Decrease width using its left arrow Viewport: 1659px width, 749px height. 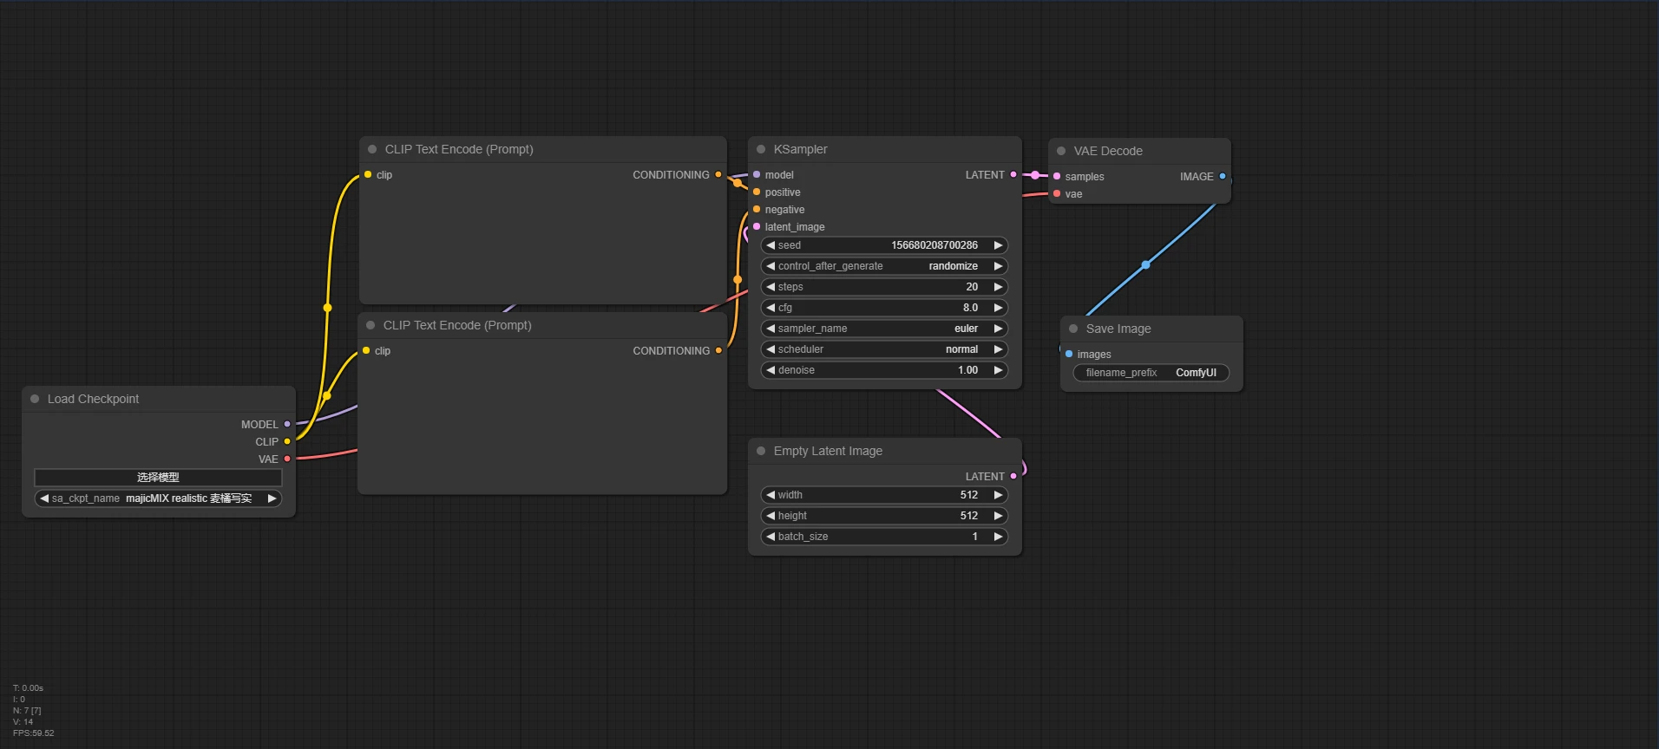tap(770, 495)
